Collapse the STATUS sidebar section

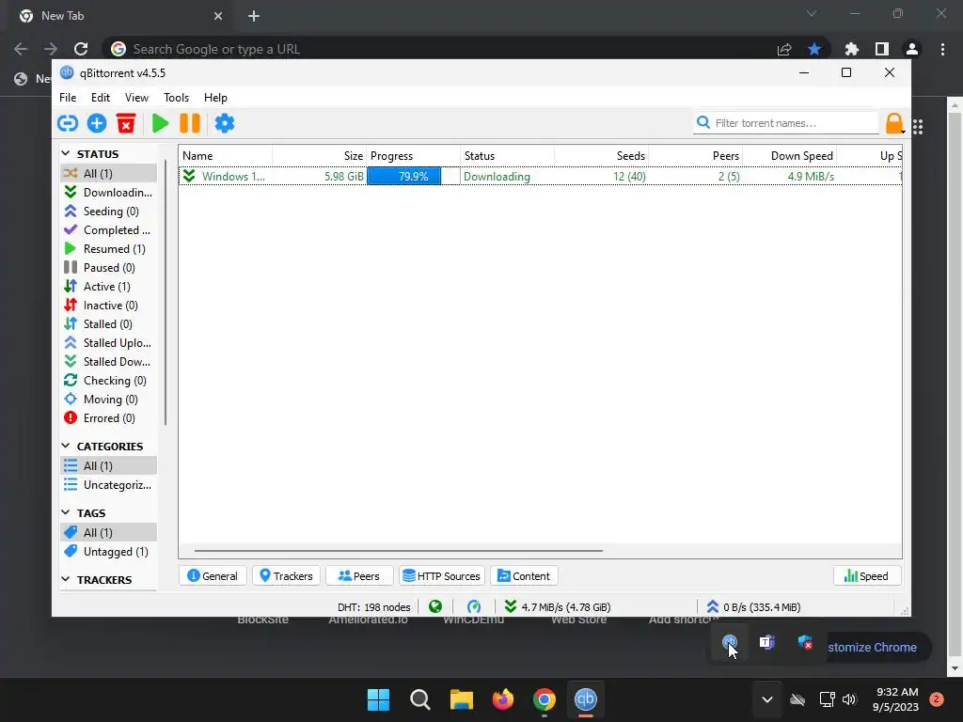(66, 153)
